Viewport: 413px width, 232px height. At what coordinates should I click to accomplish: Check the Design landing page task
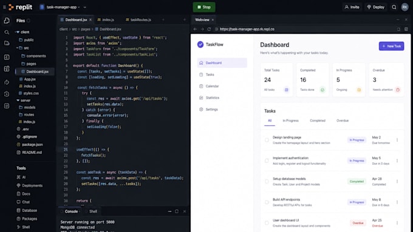(x=267, y=140)
